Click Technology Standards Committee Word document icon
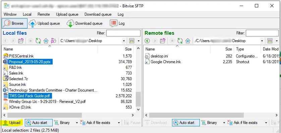Image resolution: width=281 pixels, height=133 pixels. [6, 90]
